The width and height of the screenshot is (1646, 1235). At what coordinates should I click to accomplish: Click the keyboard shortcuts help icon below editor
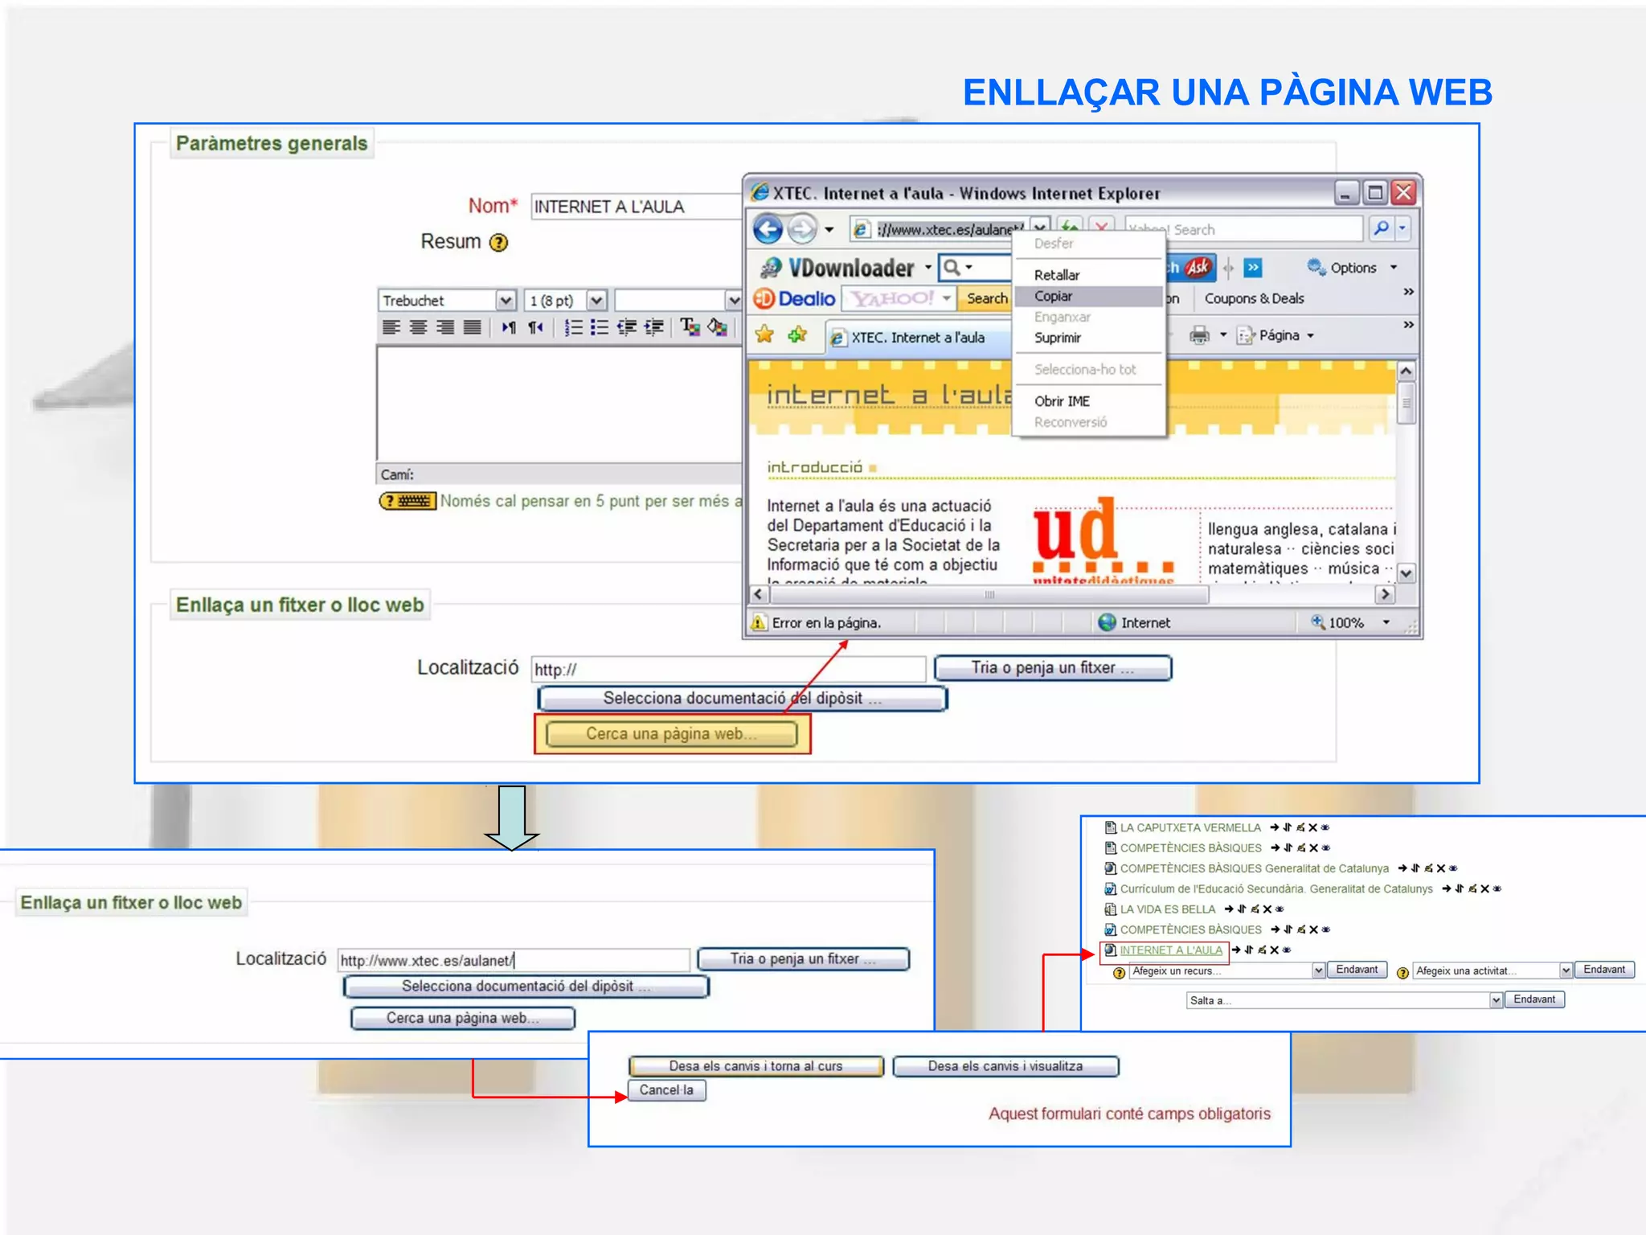coord(407,501)
